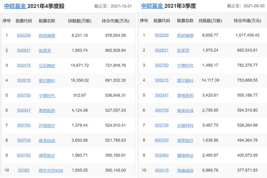Select the 4,124.08 shares cell

click(x=80, y=110)
